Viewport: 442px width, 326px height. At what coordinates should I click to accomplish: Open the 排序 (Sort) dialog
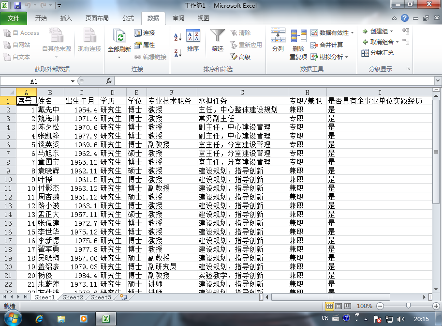click(x=193, y=41)
